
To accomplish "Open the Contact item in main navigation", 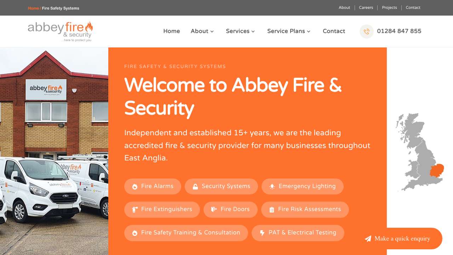I will coord(334,31).
